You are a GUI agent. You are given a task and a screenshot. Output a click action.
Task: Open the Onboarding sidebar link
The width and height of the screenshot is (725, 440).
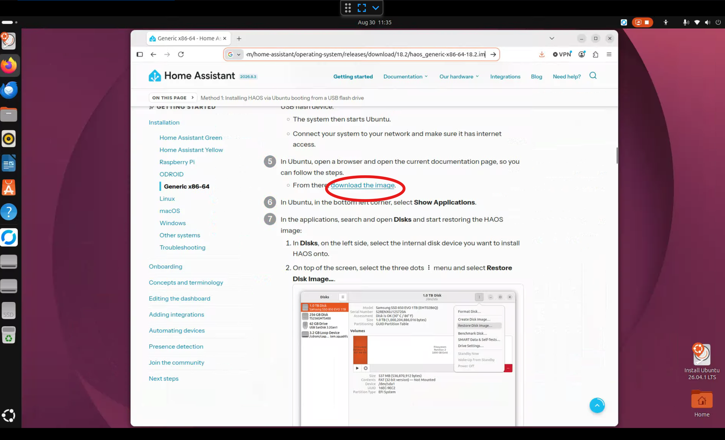(166, 266)
